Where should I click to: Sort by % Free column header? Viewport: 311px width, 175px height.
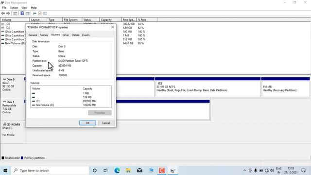coord(147,19)
